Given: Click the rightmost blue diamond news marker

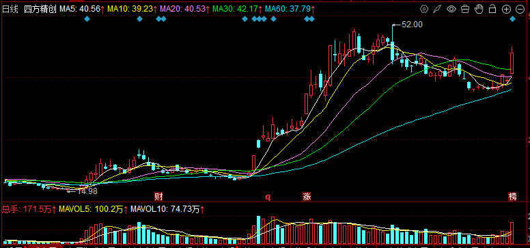Looking at the screenshot, I should (x=513, y=19).
